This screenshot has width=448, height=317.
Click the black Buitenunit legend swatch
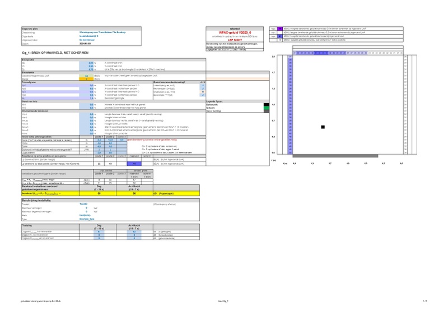tap(267, 105)
